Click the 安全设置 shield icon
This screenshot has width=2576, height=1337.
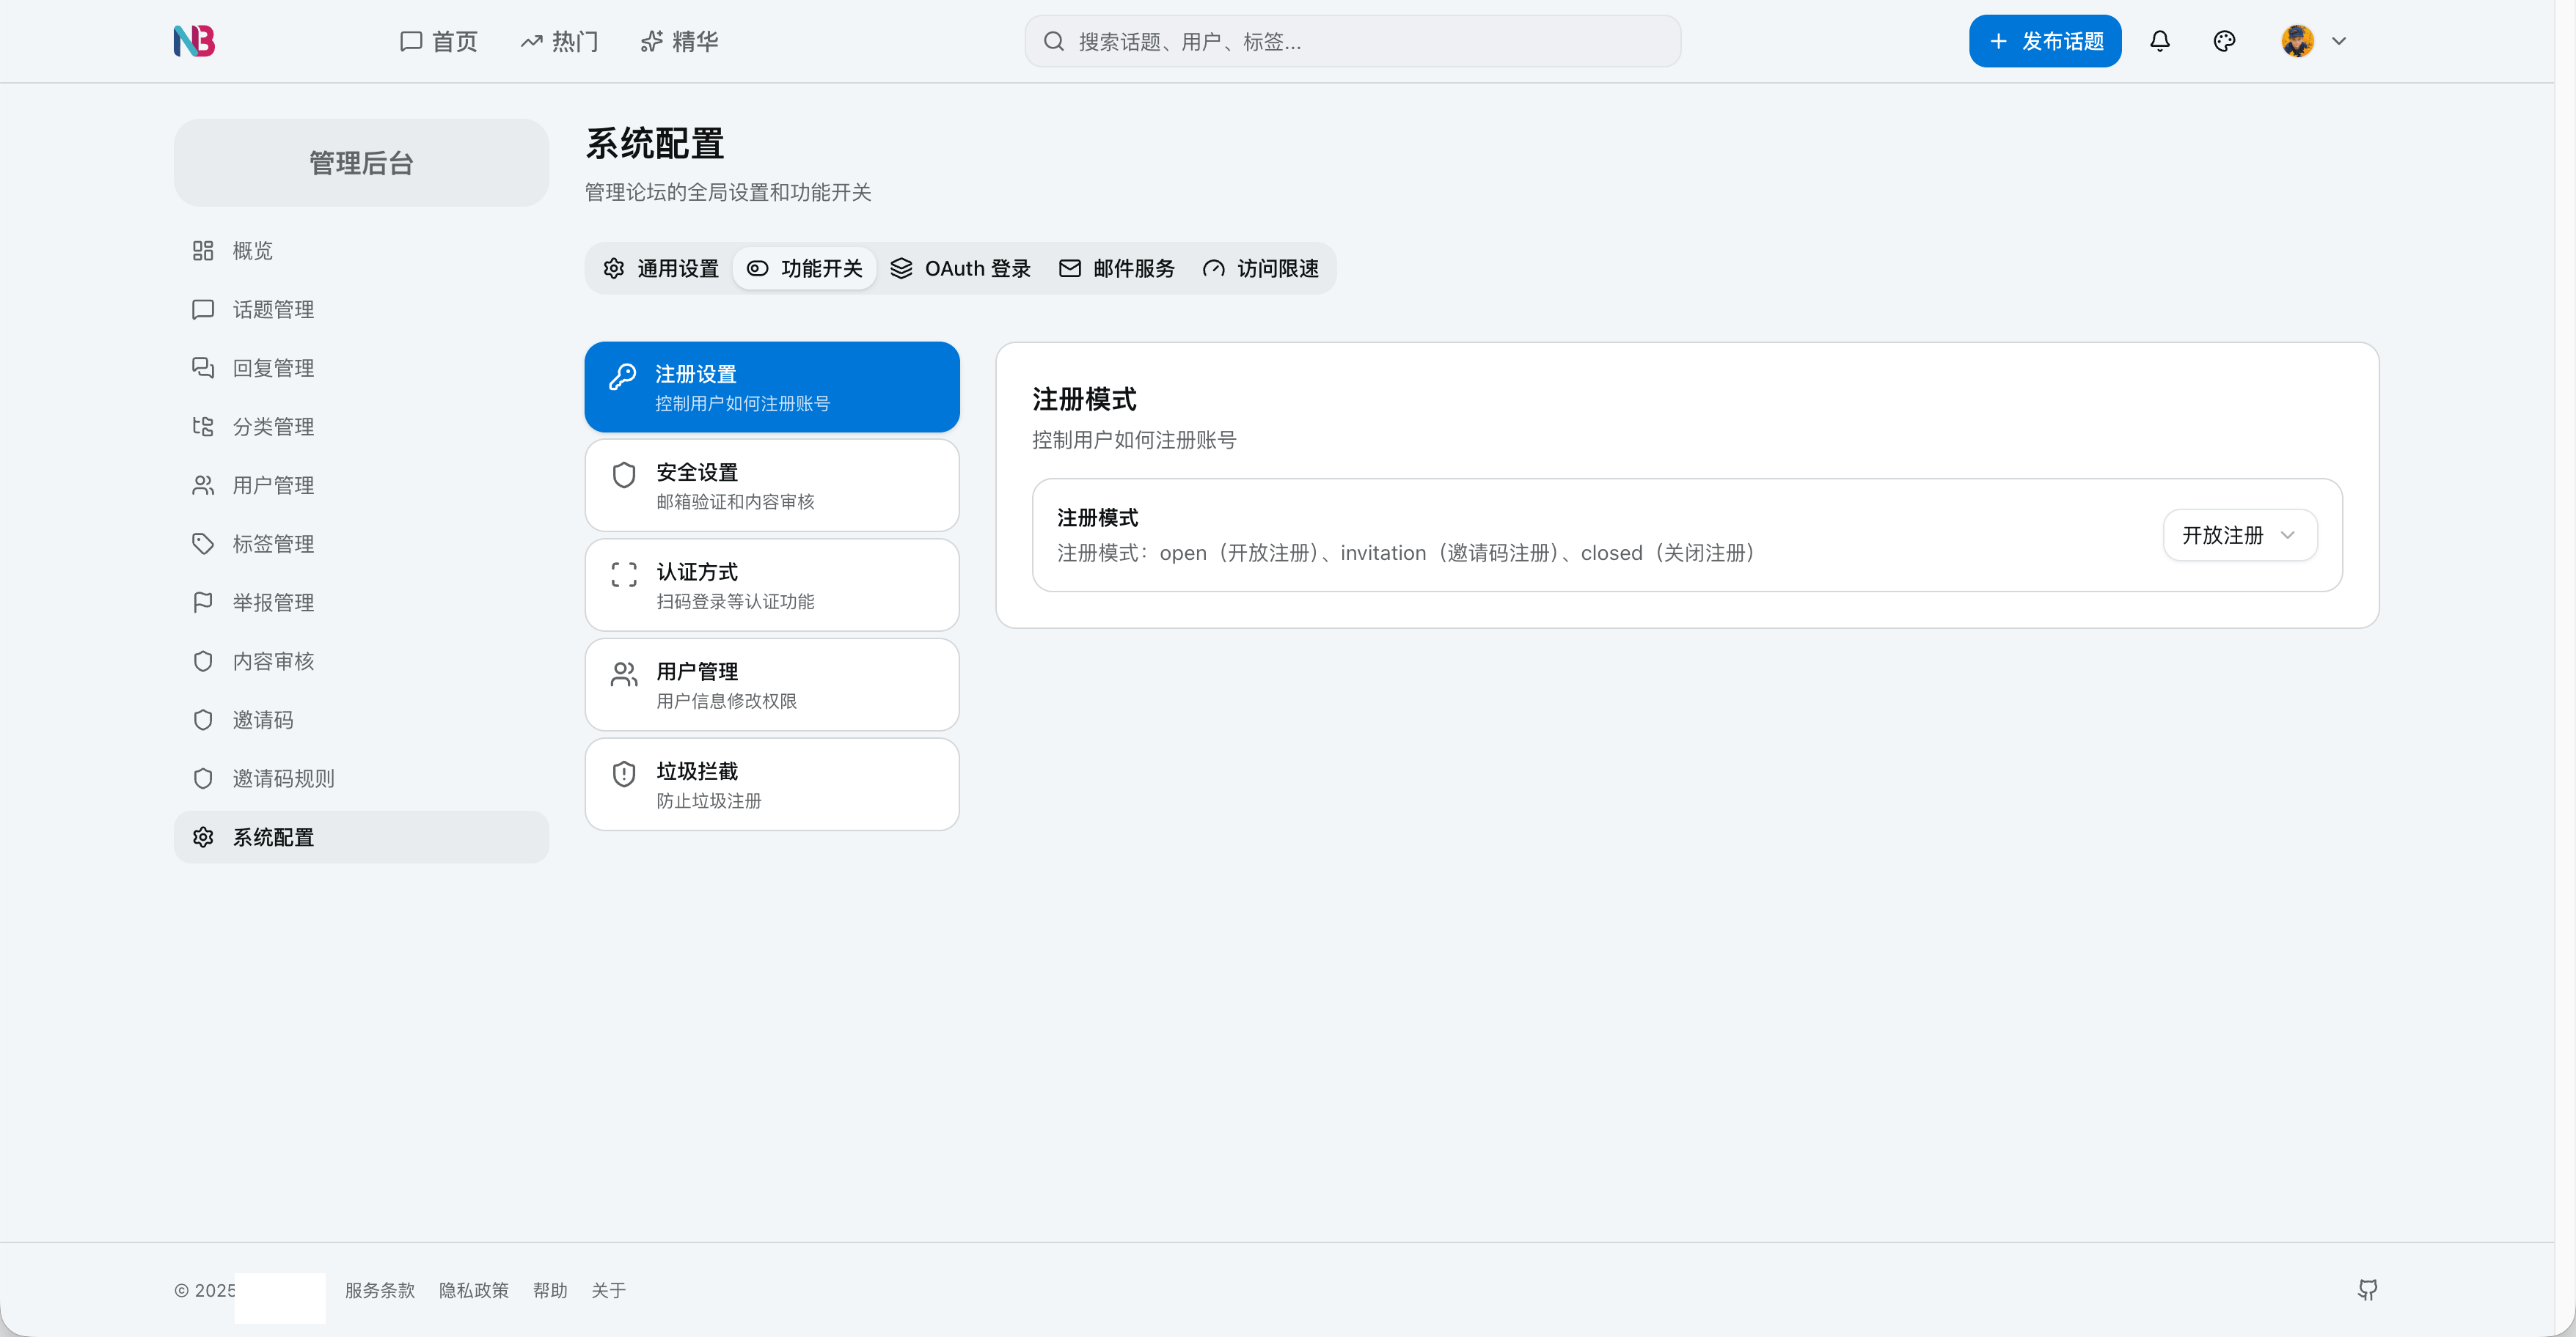(624, 475)
